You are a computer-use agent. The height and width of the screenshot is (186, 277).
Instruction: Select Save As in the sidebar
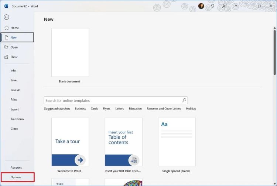(x=16, y=90)
